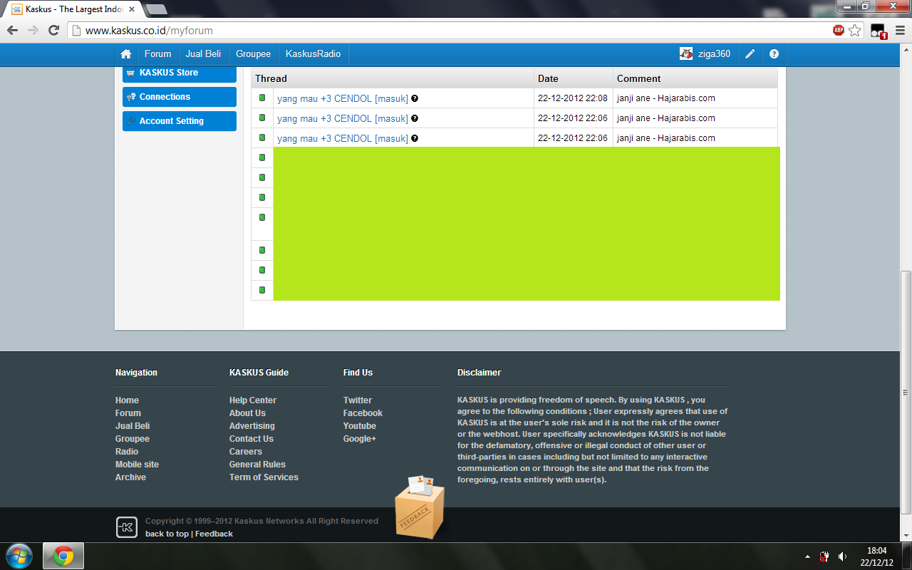
Task: Open the Term of Services link
Action: pyautogui.click(x=264, y=477)
